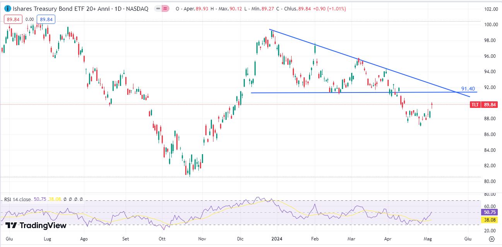
Task: Click the Lug label on the time axis
Action: 48,239
